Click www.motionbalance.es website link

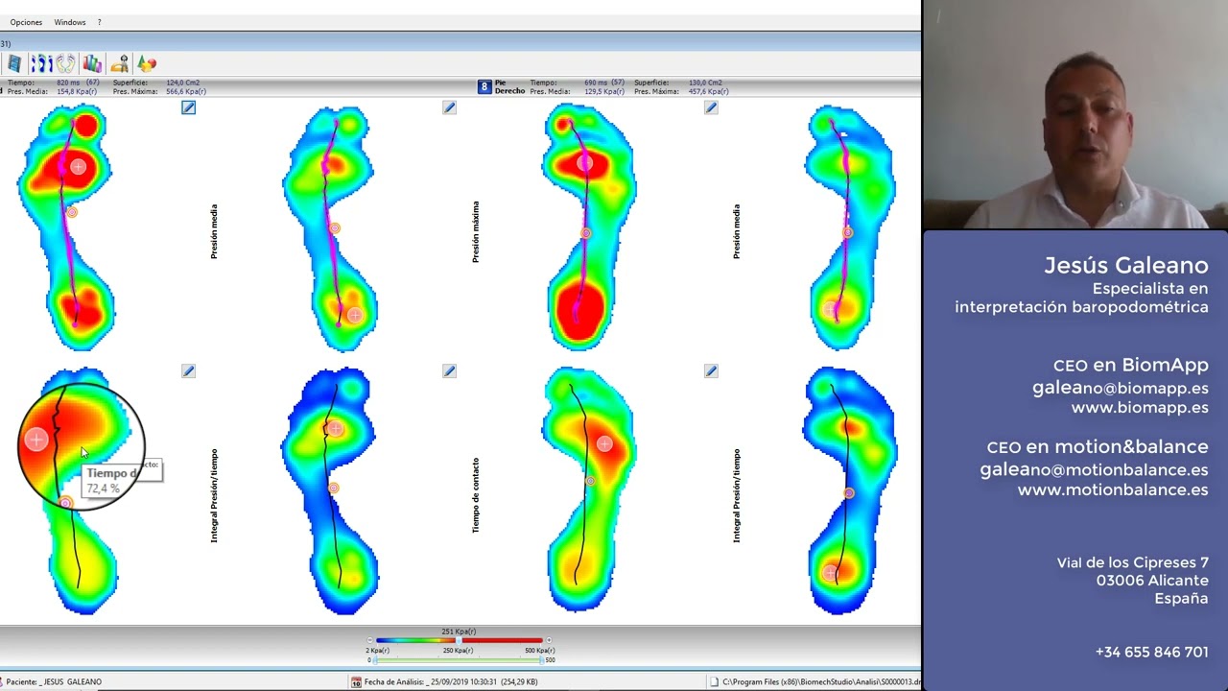(1113, 489)
